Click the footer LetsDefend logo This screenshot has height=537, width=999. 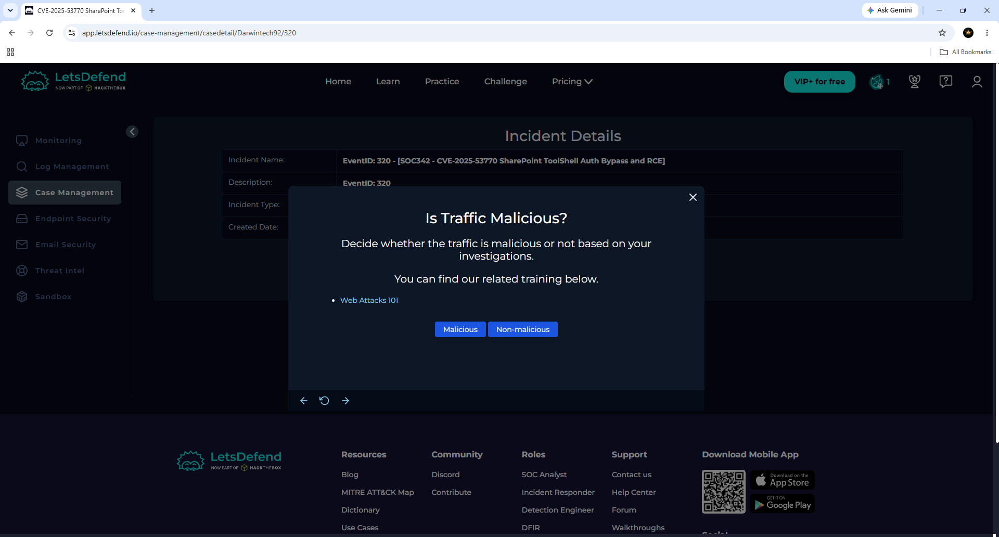229,461
